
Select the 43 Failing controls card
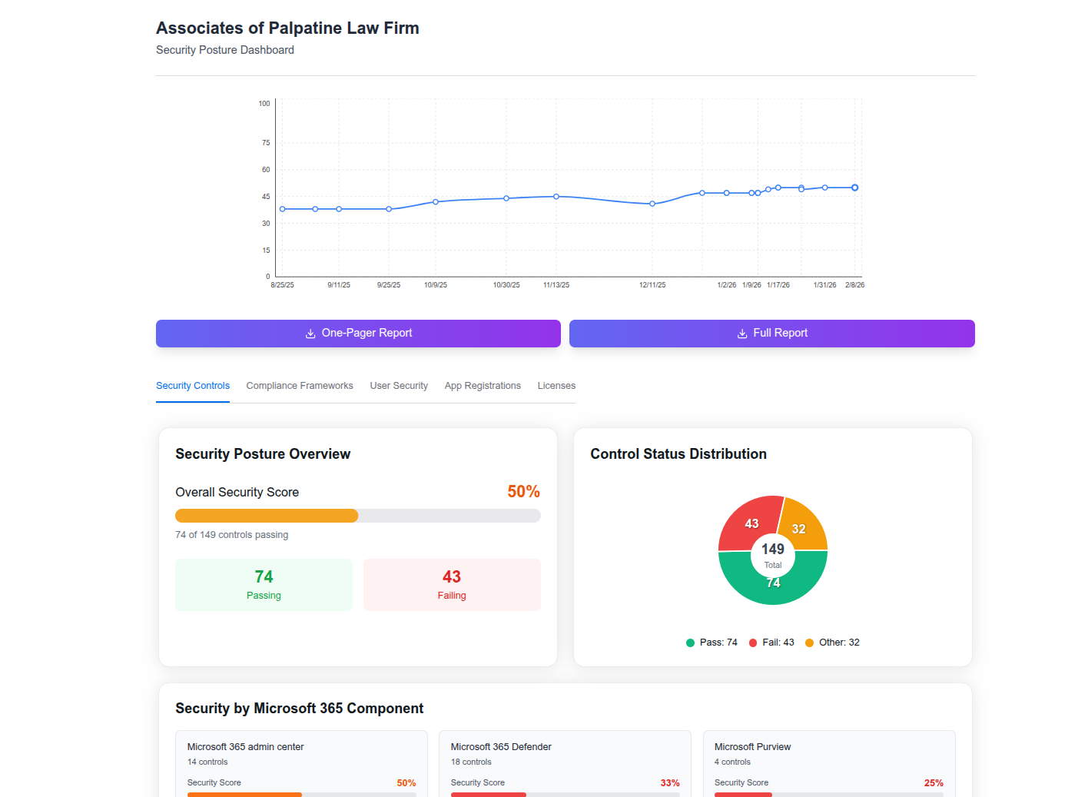452,584
